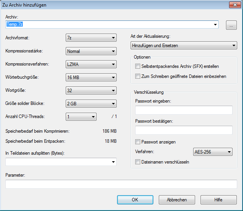Select number of CPU threads dropdown
This screenshot has height=211, width=243.
(x=81, y=117)
